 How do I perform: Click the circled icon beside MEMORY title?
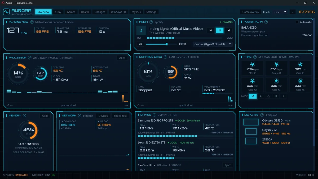pyautogui.click(x=24, y=116)
